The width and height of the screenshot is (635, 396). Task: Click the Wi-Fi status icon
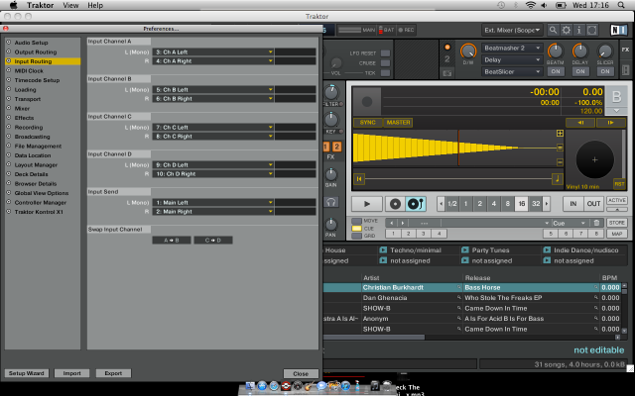(x=530, y=5)
